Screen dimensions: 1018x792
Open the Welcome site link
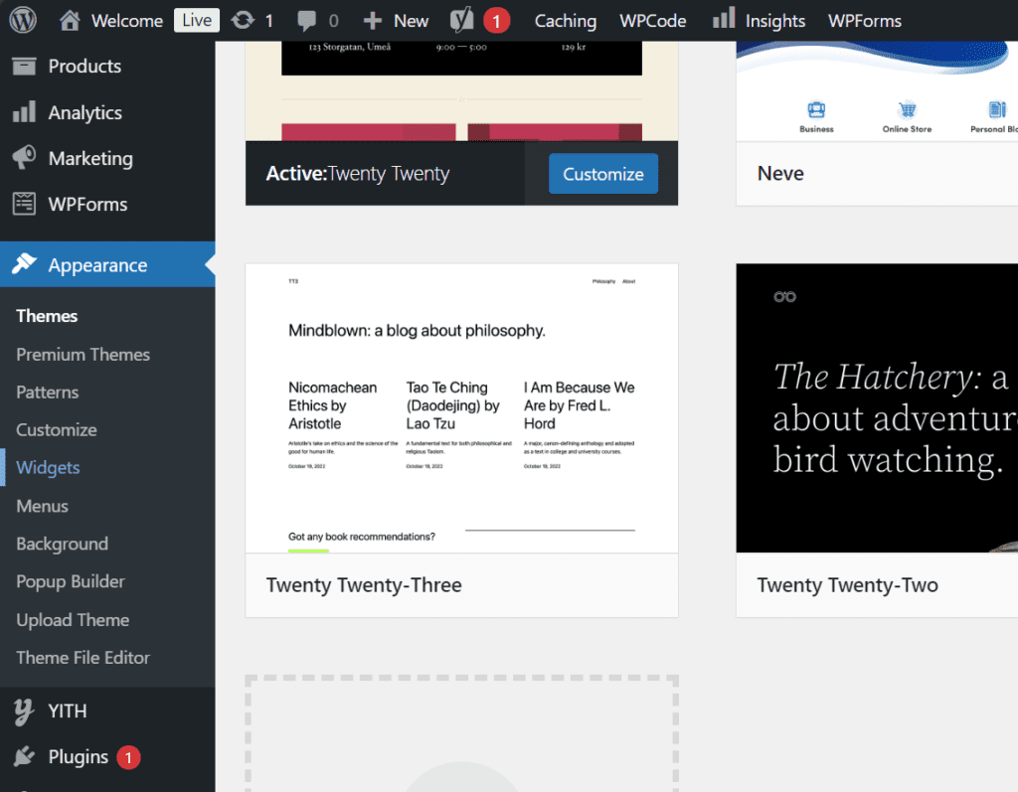pos(127,21)
